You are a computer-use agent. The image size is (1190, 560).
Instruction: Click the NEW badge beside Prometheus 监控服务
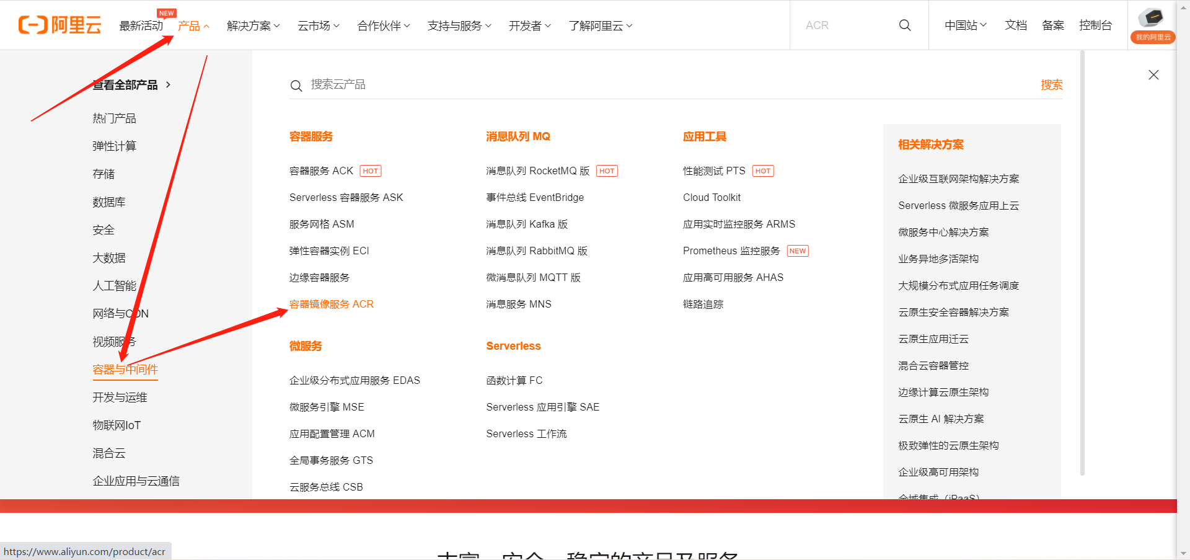coord(798,251)
